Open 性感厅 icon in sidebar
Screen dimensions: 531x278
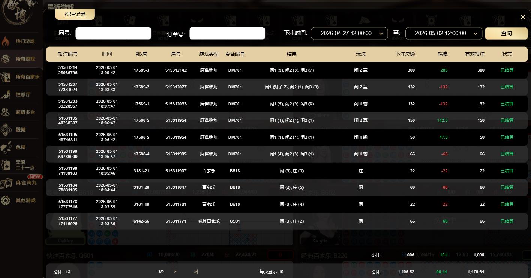(6, 94)
